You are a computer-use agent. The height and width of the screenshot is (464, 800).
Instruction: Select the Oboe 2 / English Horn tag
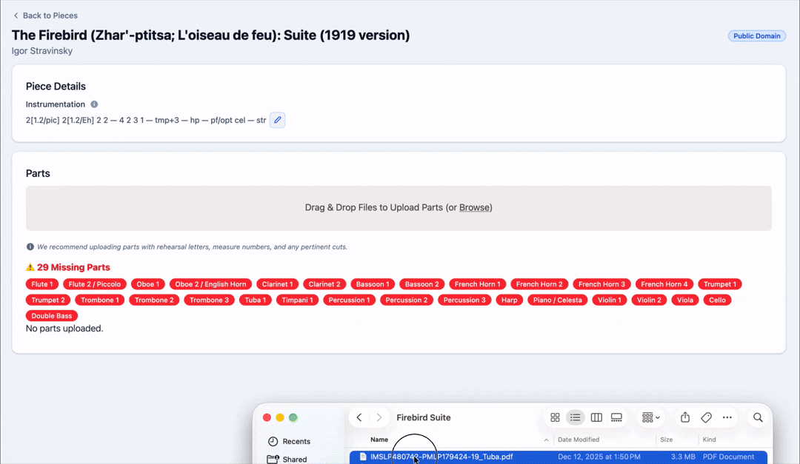click(210, 284)
